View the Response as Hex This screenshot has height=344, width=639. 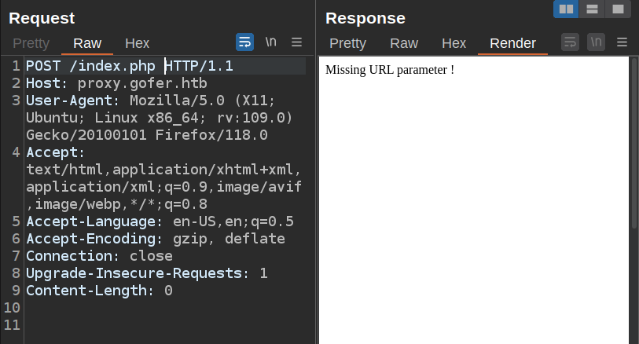(x=454, y=43)
